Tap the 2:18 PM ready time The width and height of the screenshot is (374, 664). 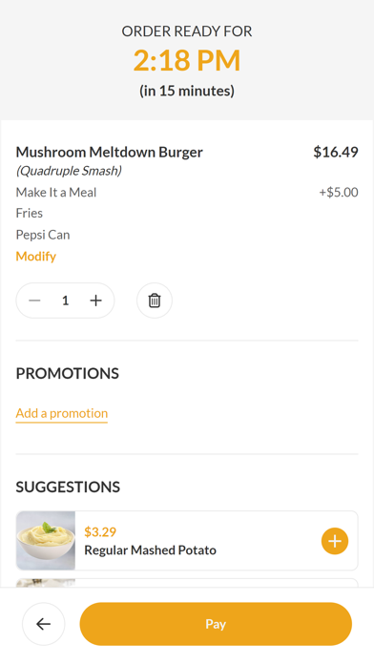pyautogui.click(x=187, y=60)
